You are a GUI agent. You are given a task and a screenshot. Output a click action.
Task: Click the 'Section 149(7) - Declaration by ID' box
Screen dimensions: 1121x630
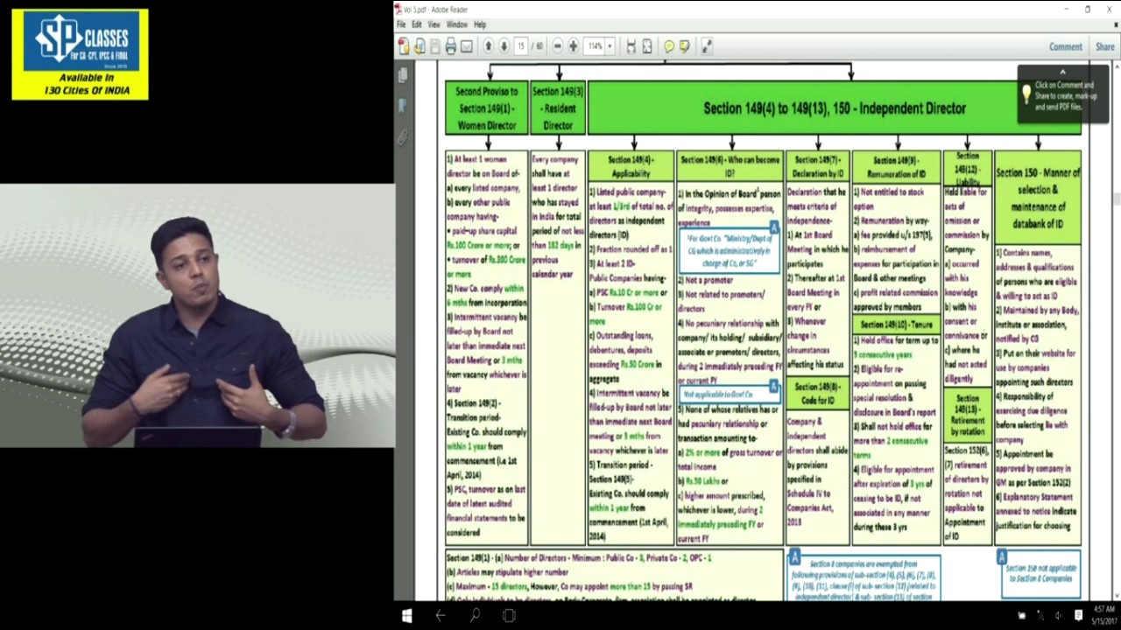coord(818,166)
